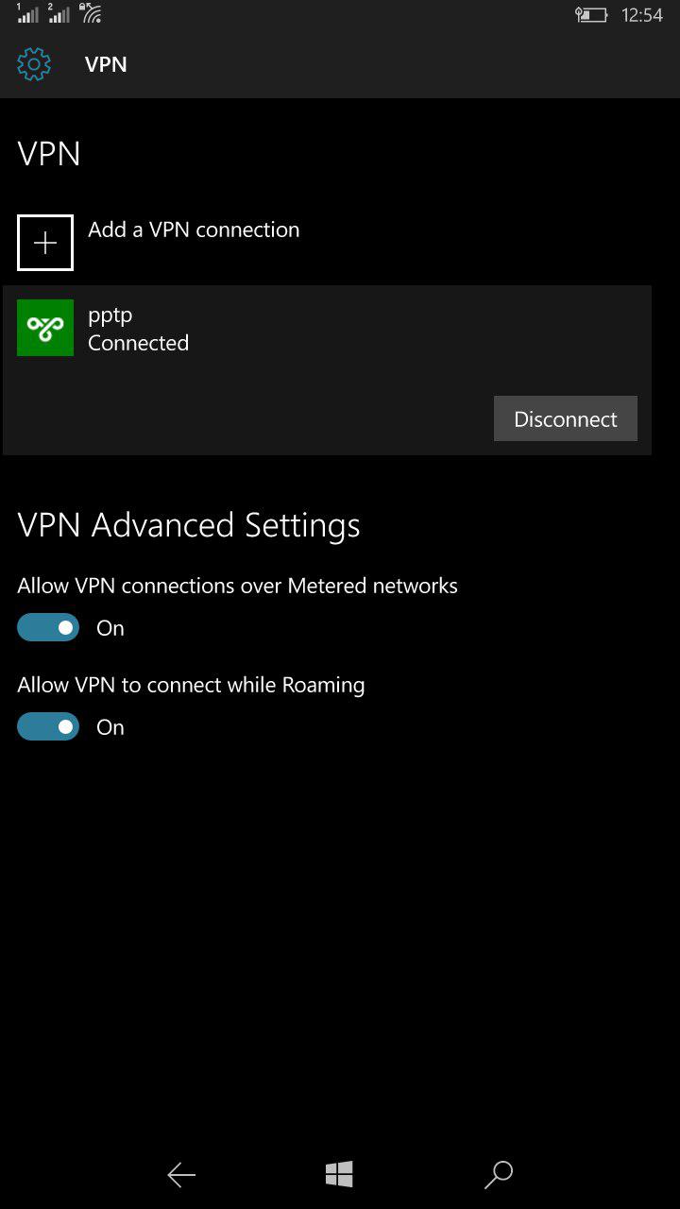
Task: Tap the Settings gear icon
Action: coord(34,64)
